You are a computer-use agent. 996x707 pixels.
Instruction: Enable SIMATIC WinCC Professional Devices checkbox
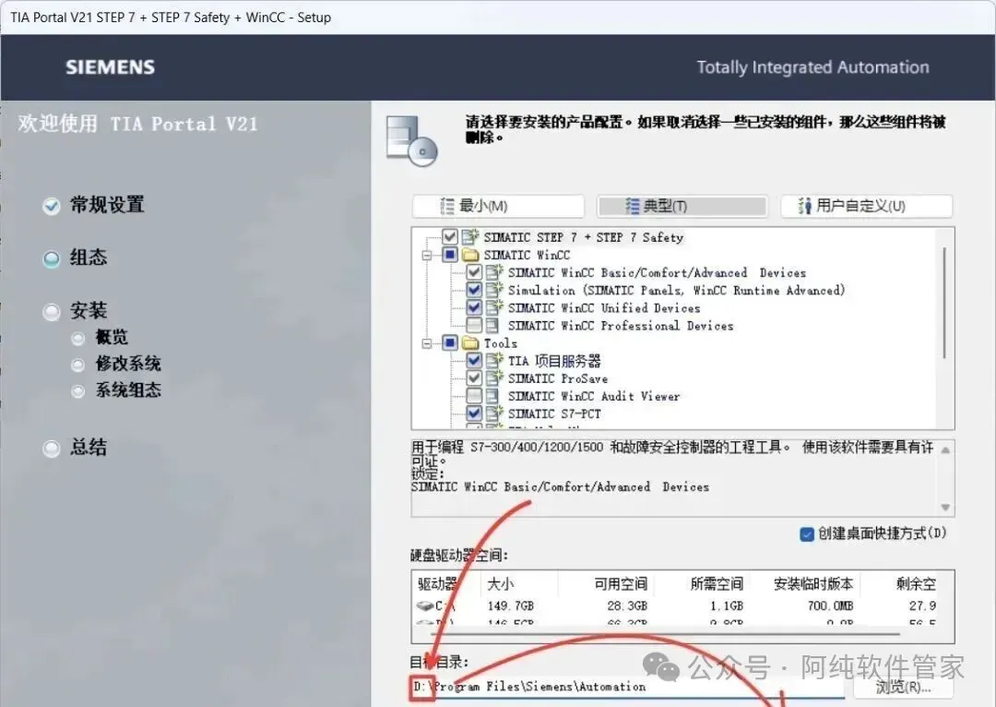pyautogui.click(x=474, y=326)
